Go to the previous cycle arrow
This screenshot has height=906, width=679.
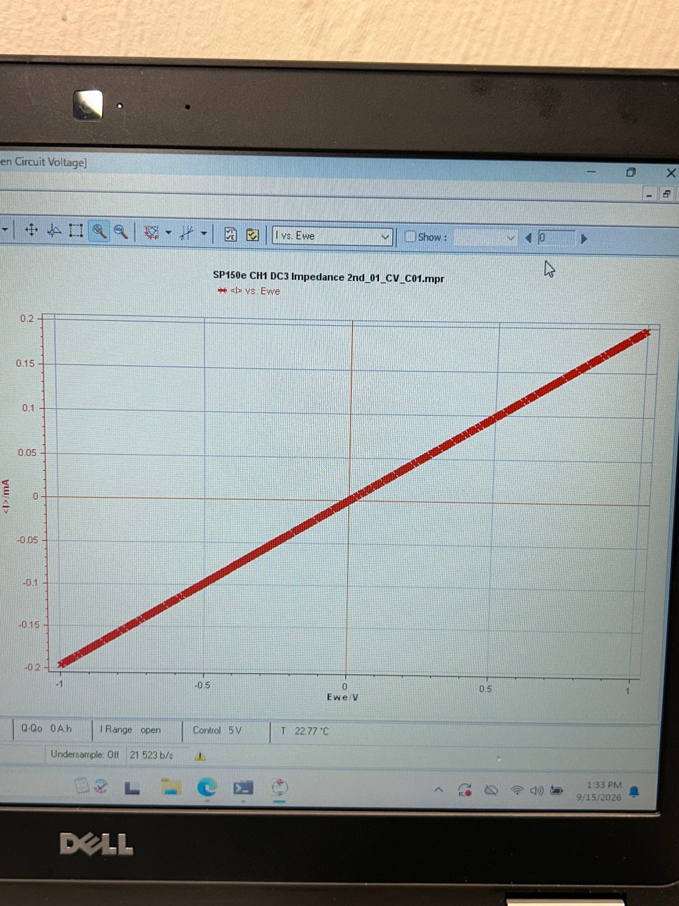pyautogui.click(x=528, y=238)
